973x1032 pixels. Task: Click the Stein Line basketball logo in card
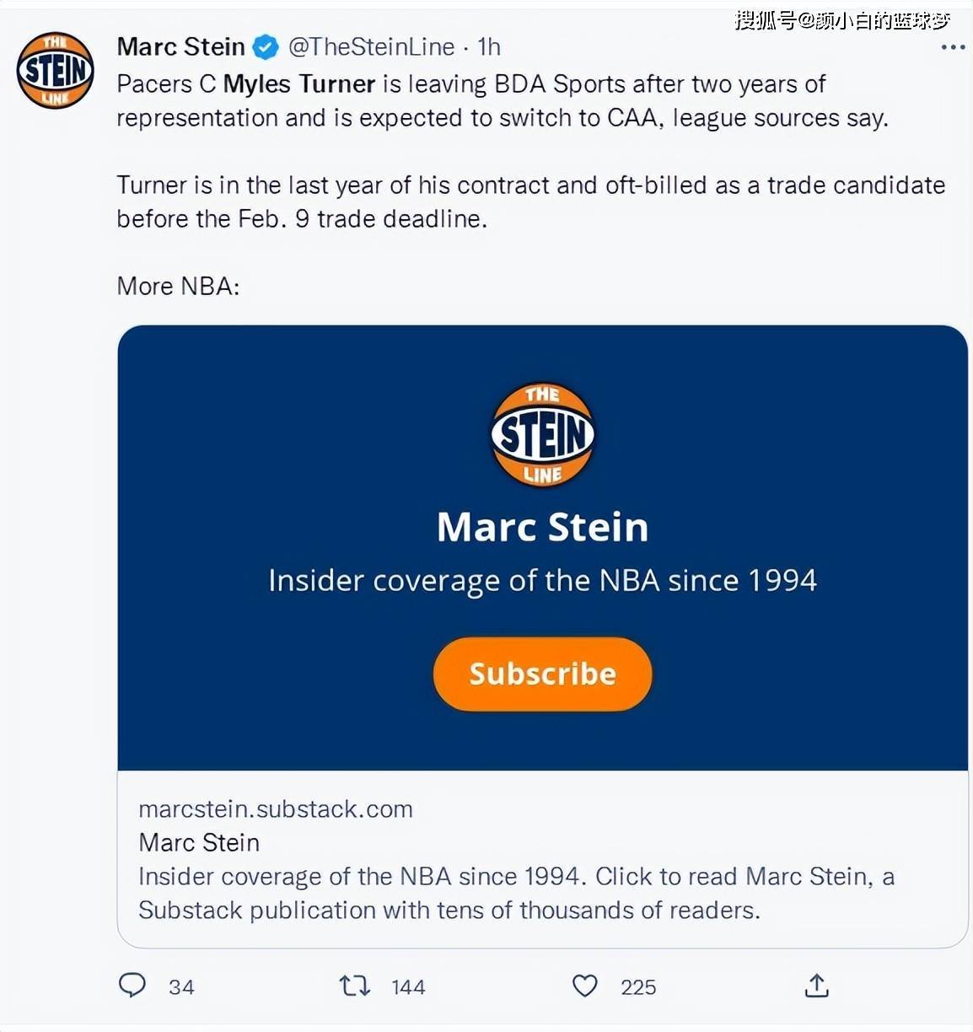coord(542,435)
